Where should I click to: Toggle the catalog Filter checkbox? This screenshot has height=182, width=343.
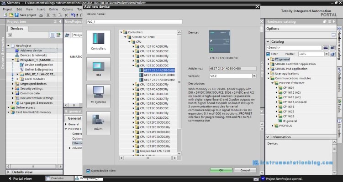[269, 54]
